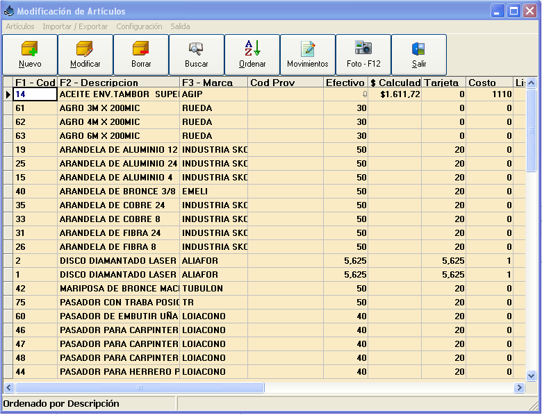Click code cell 46 PASADOR PARA CARPINTER
Screen dimensions: 542x415
[35, 330]
